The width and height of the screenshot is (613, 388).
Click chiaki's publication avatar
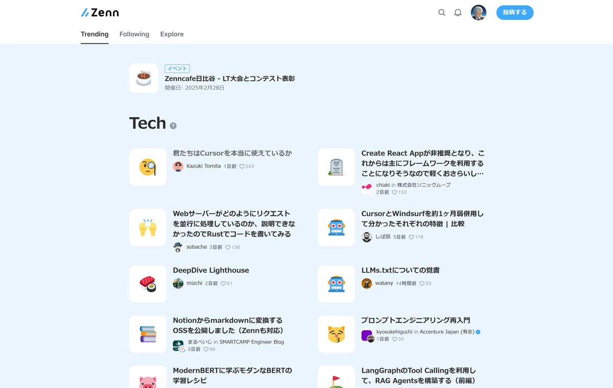[x=367, y=188]
